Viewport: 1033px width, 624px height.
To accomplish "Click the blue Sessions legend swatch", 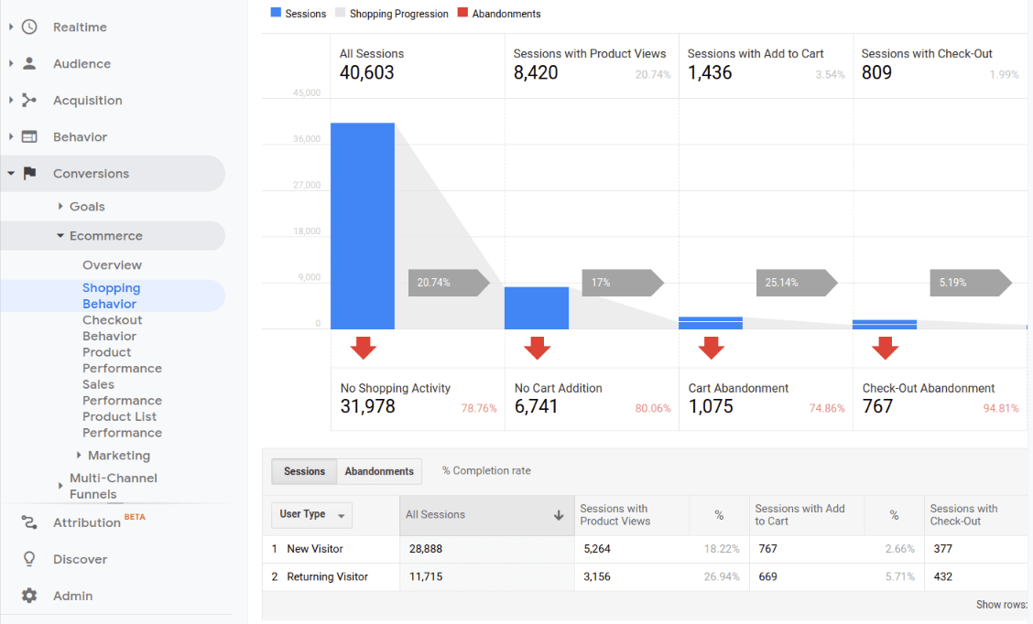I will pyautogui.click(x=276, y=14).
